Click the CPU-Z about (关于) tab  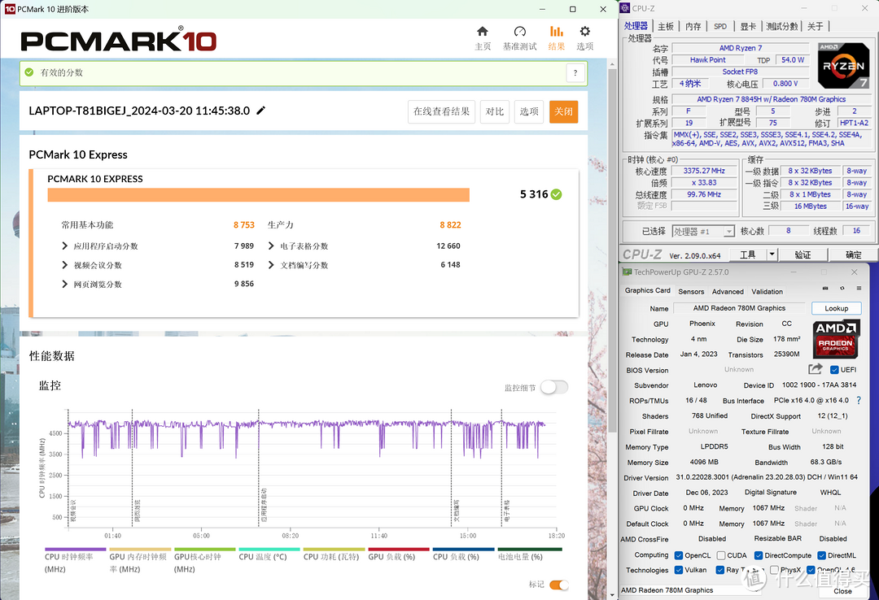click(816, 26)
